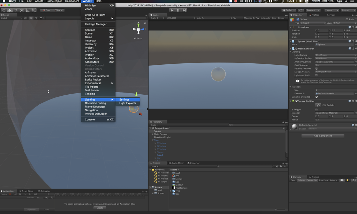Image resolution: width=357 pixels, height=214 pixels.
Task: Click the scene orientation gizmo cube
Action: pyautogui.click(x=138, y=29)
